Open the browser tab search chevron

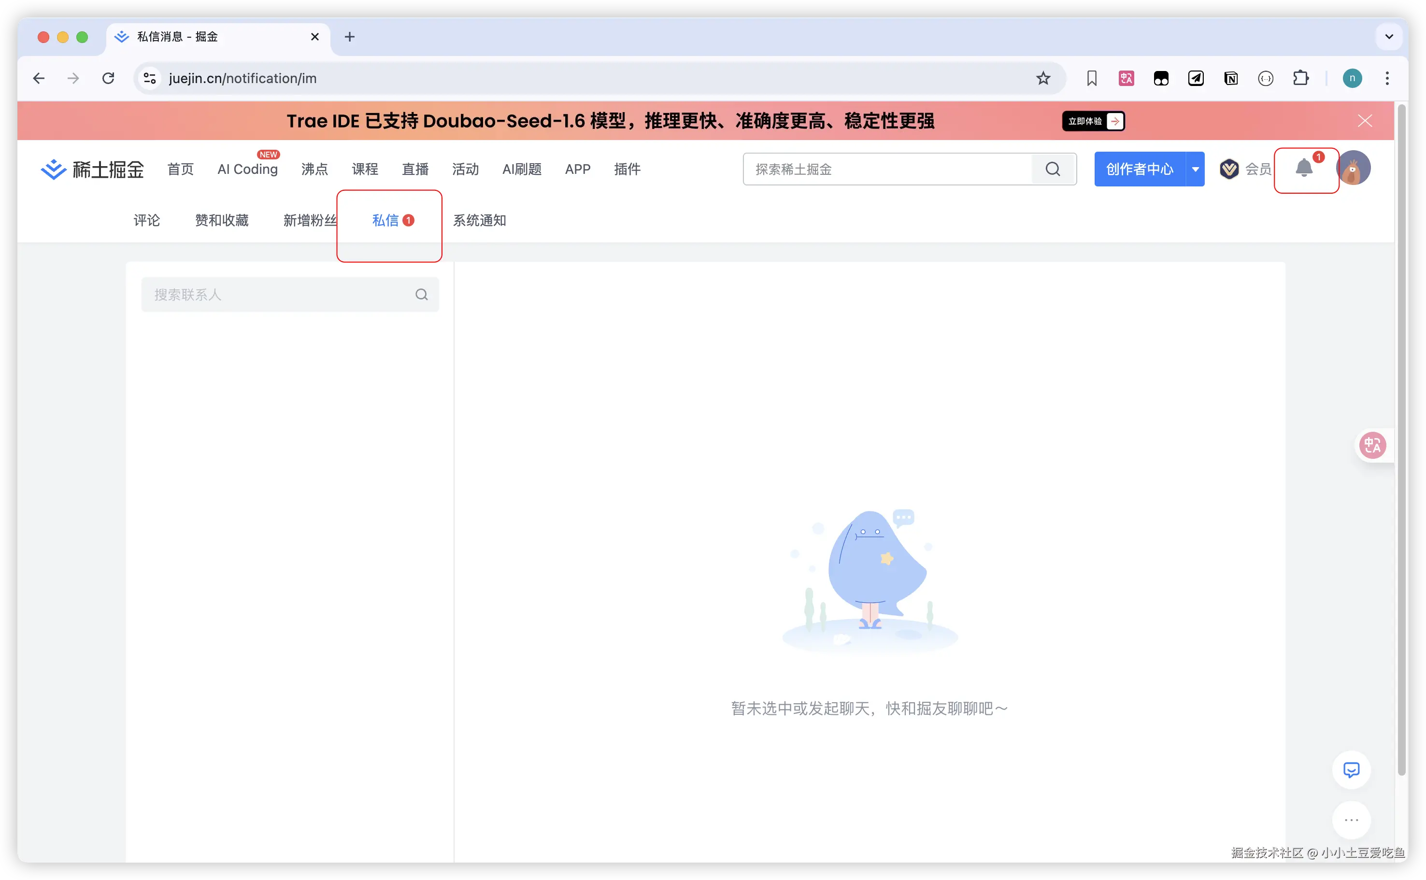pyautogui.click(x=1389, y=37)
